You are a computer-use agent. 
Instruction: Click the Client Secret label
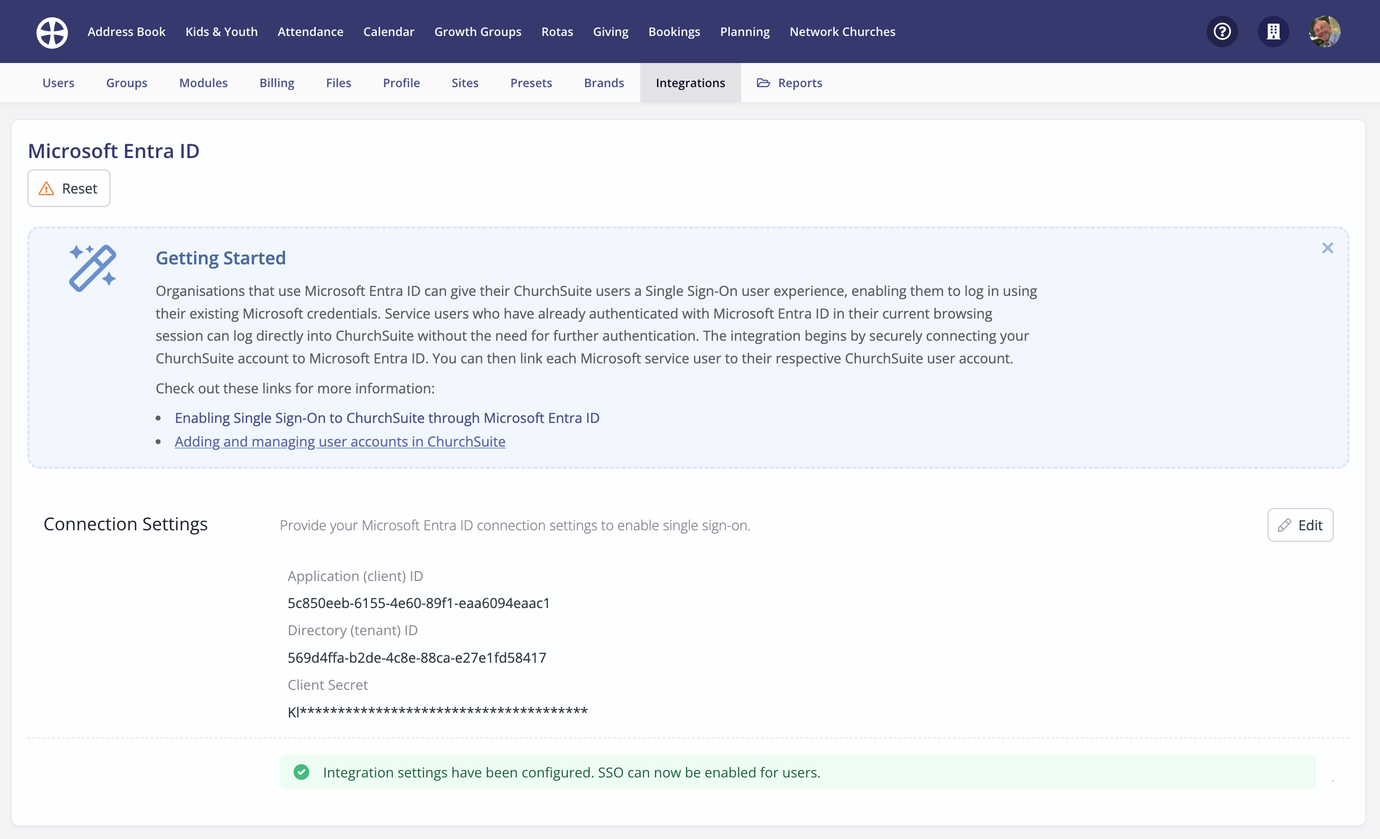pyautogui.click(x=328, y=684)
